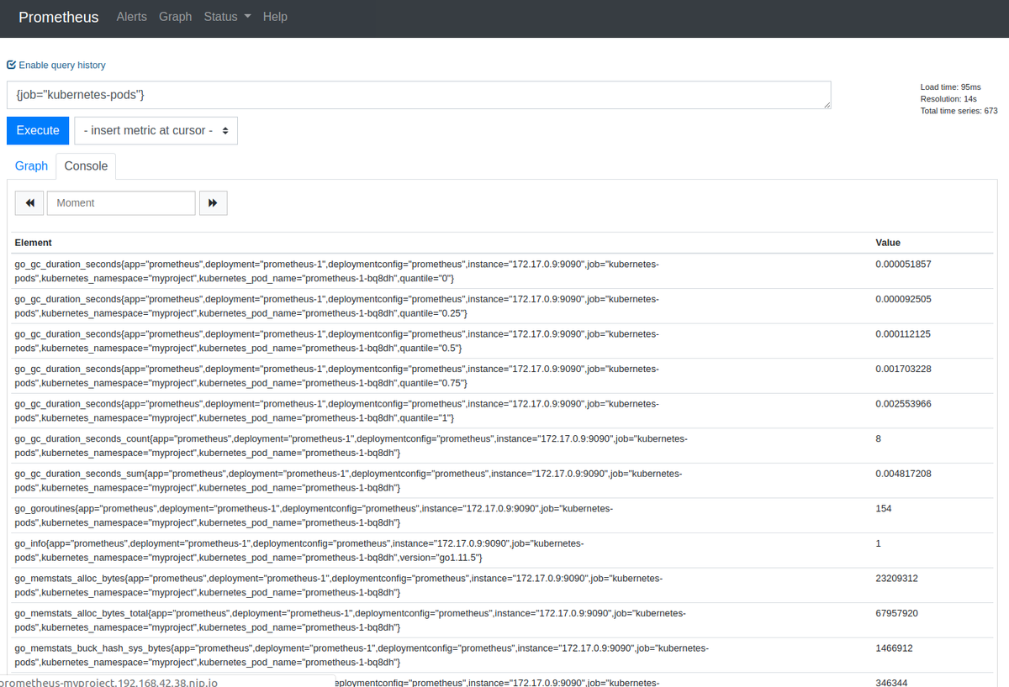Click the go_memstats_alloc_bytes element row
Image resolution: width=1009 pixels, height=687 pixels.
click(x=502, y=586)
